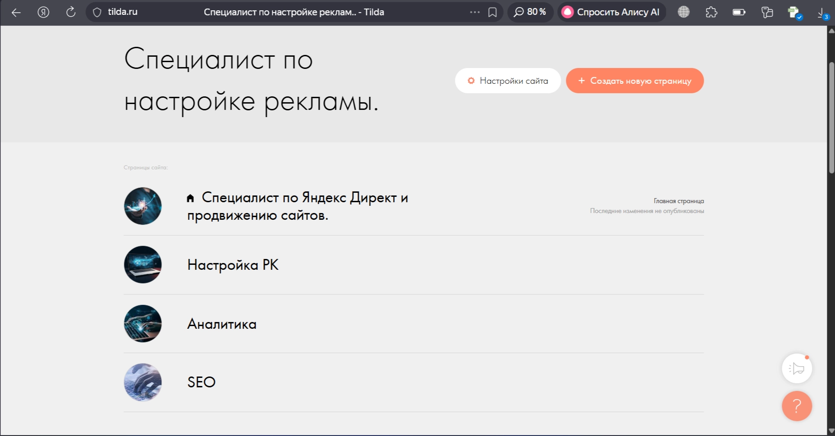The image size is (835, 436).
Task: Open Настройки сайта site settings
Action: pyautogui.click(x=508, y=81)
